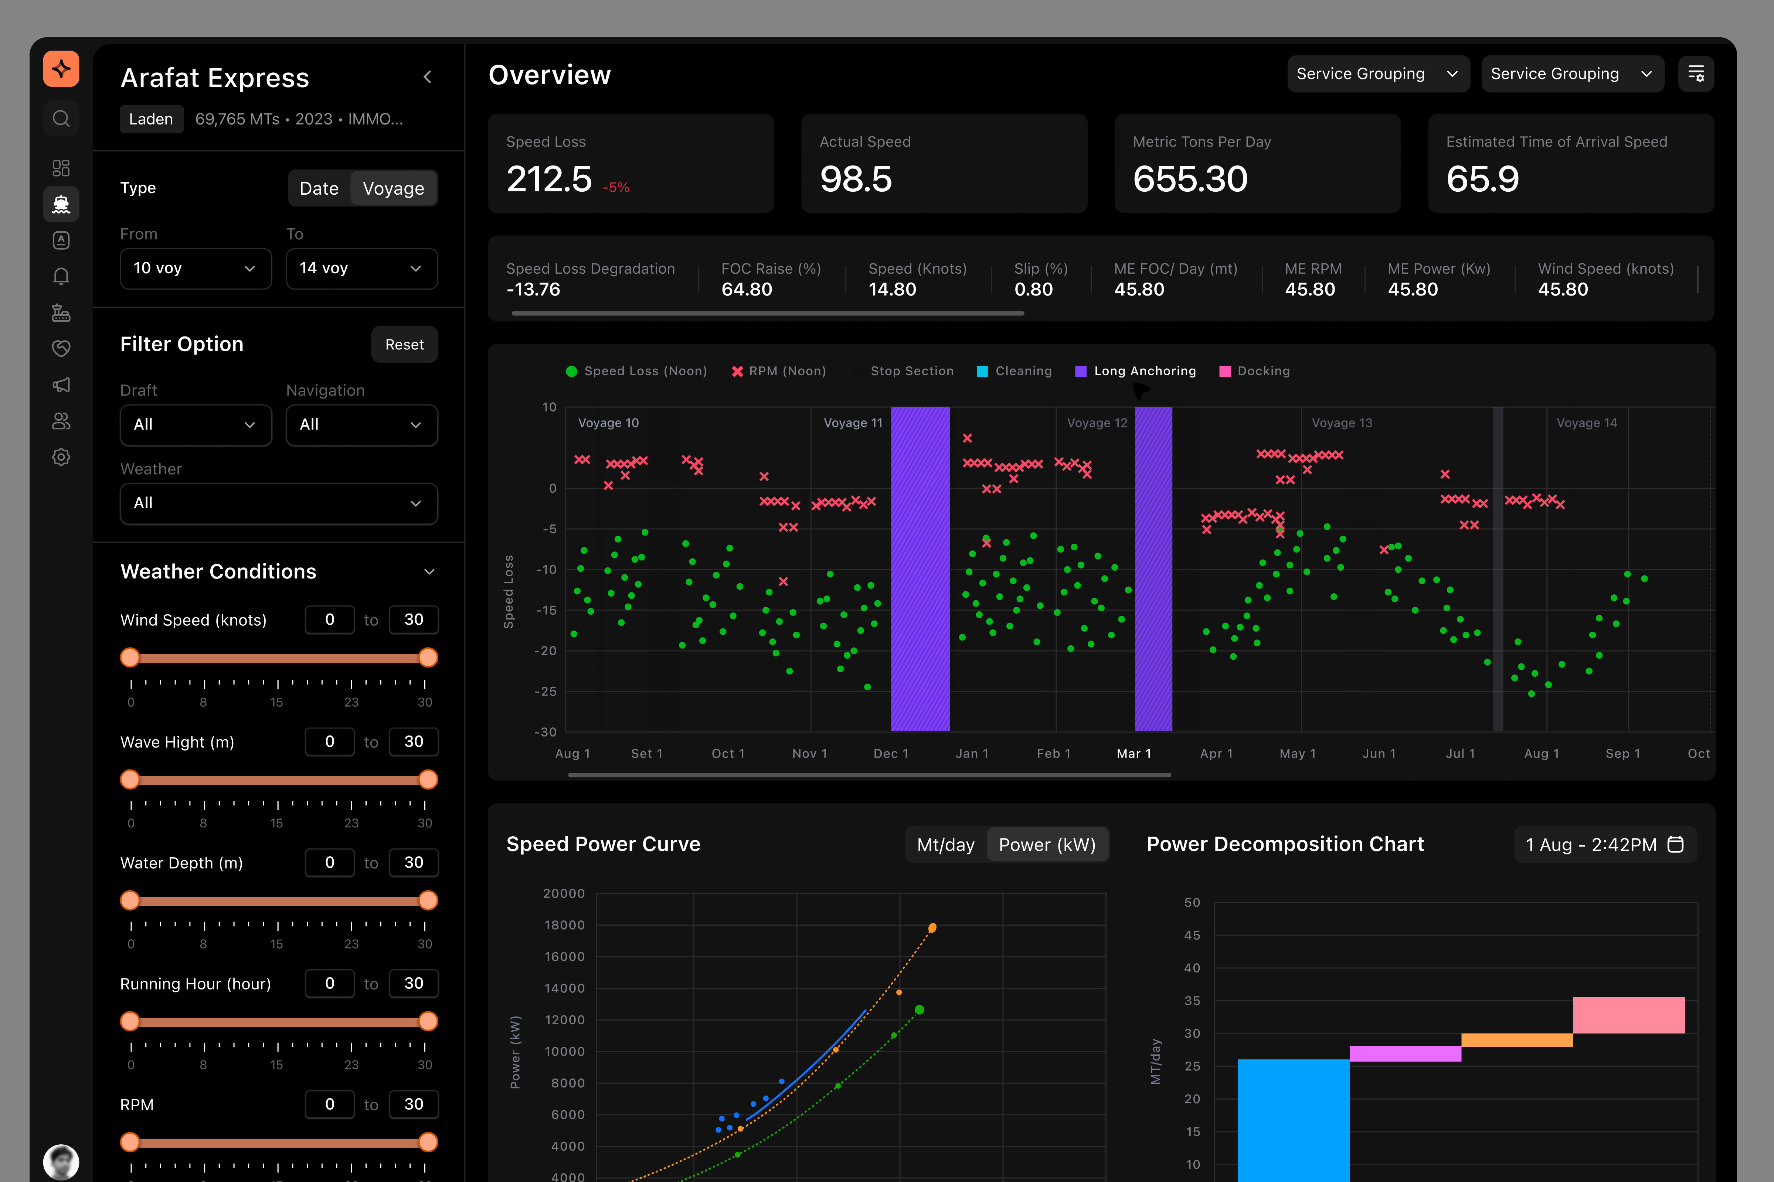Select the Mt/day tab
Screen dimensions: 1774x1182
[946, 844]
